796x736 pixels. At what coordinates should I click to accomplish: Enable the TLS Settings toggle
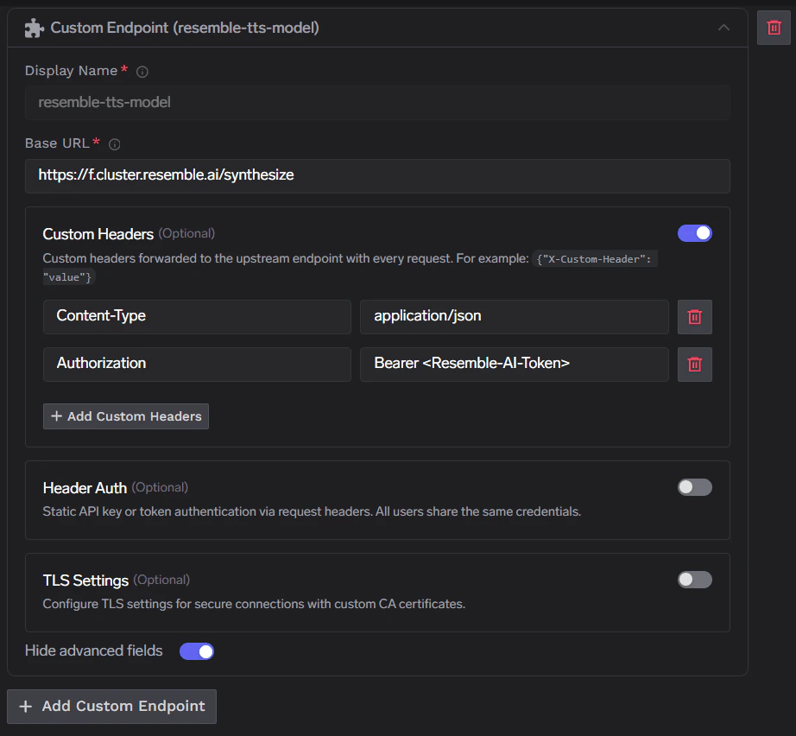point(694,580)
